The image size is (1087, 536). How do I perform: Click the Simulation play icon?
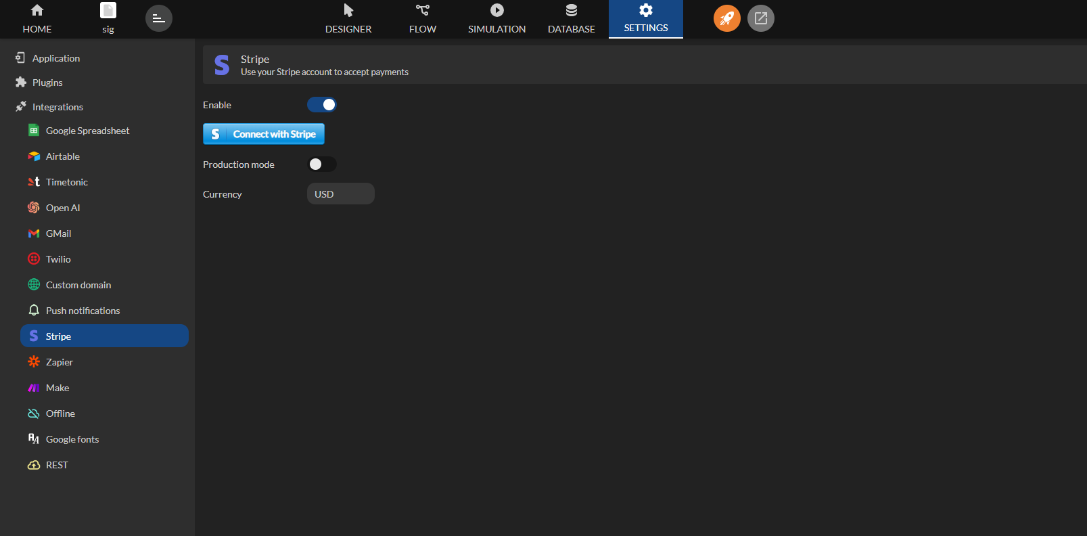click(497, 10)
